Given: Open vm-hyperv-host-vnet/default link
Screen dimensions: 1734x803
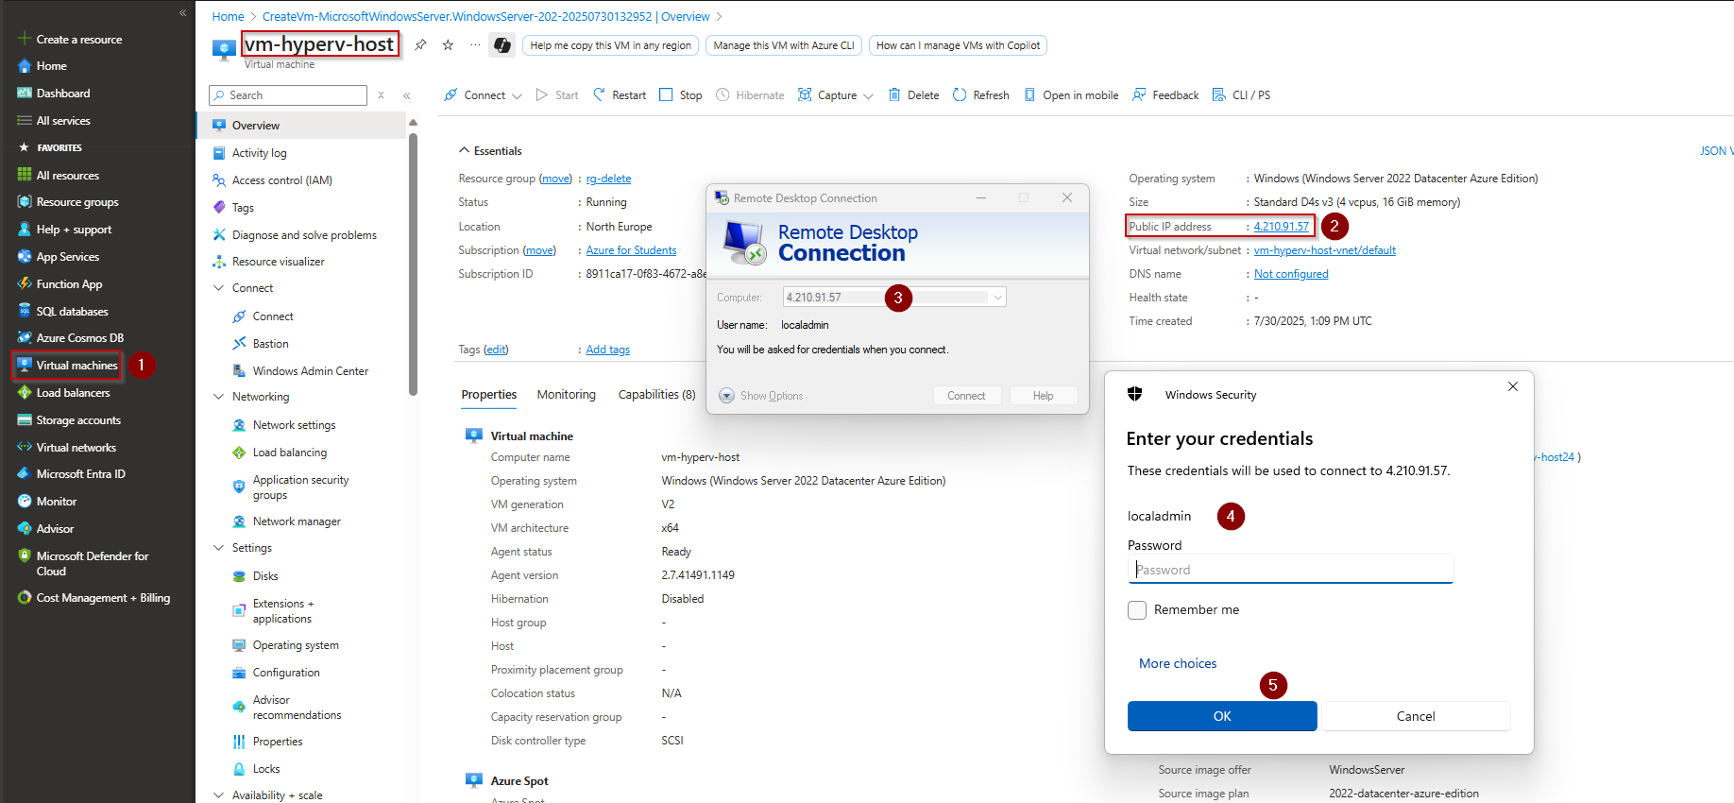Looking at the screenshot, I should pyautogui.click(x=1325, y=250).
